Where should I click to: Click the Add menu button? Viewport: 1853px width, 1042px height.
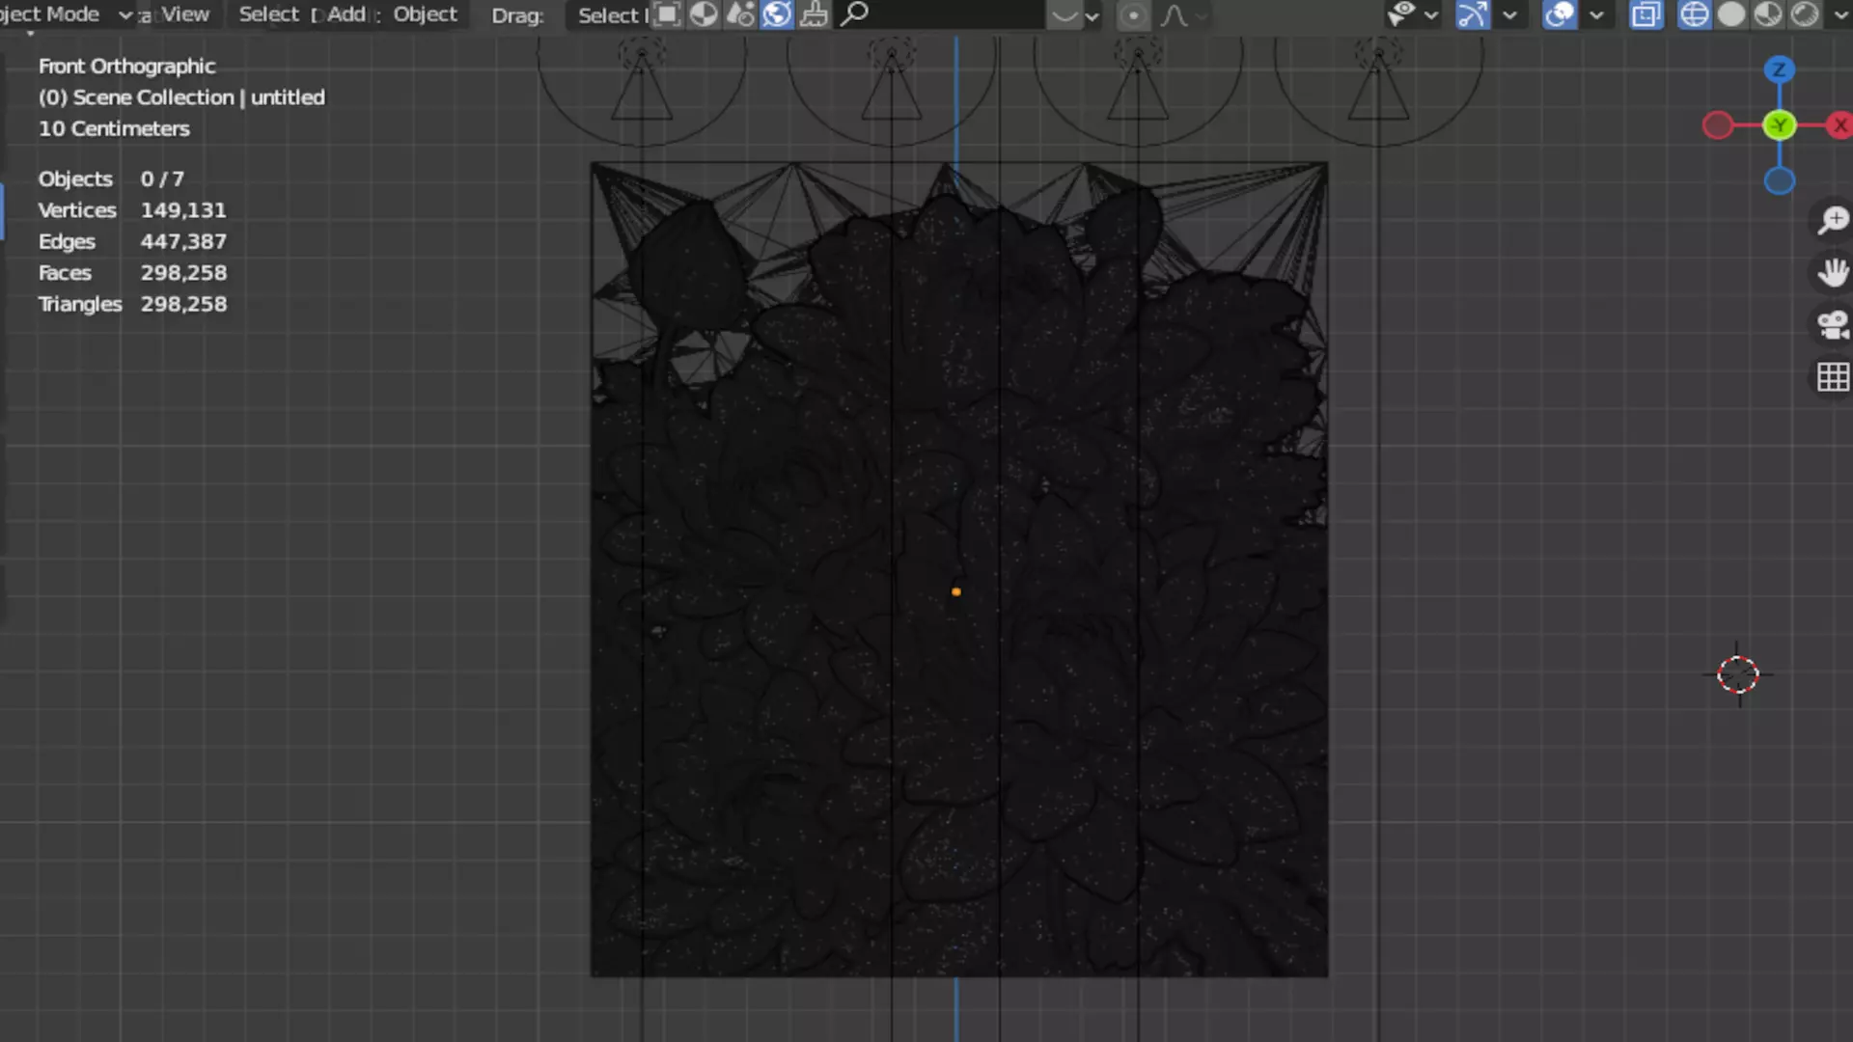(x=346, y=14)
